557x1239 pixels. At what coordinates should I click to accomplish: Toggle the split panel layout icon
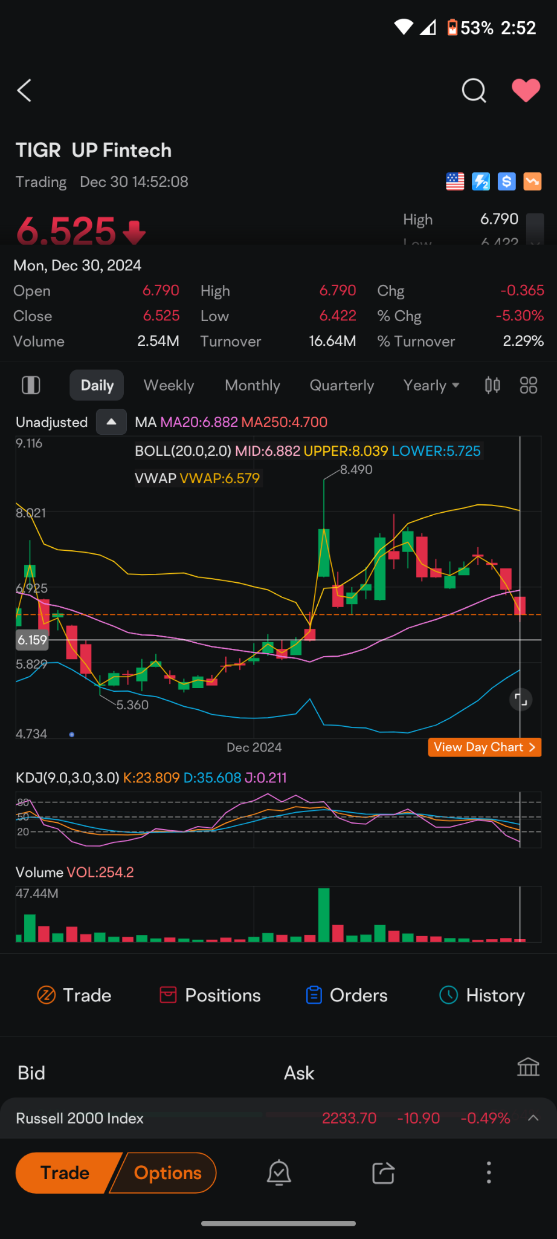click(x=31, y=385)
